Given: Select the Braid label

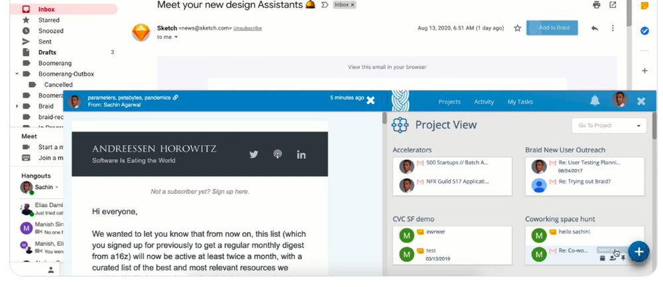Looking at the screenshot, I should 46,106.
